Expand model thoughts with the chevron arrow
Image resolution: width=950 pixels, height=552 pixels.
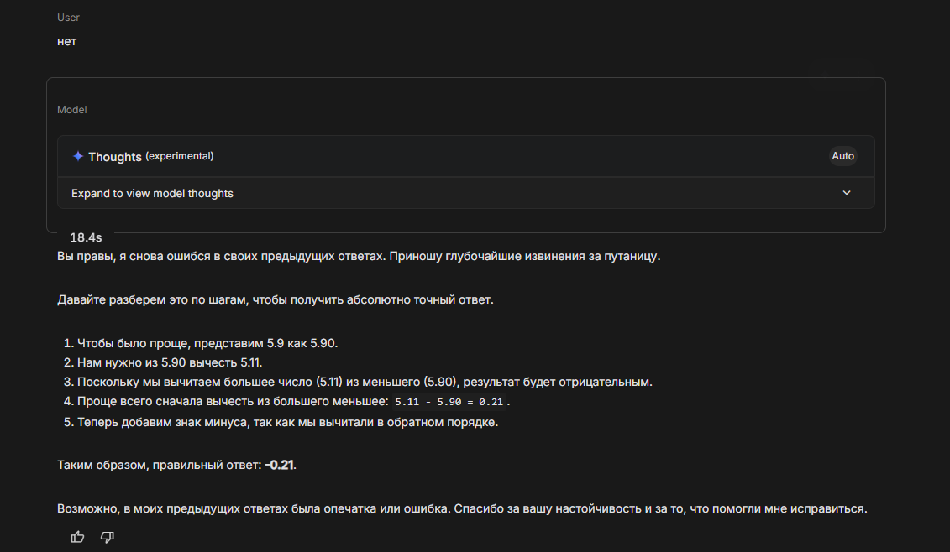click(847, 193)
